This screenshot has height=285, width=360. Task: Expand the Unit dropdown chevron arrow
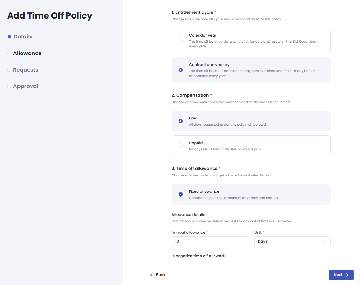325,241
